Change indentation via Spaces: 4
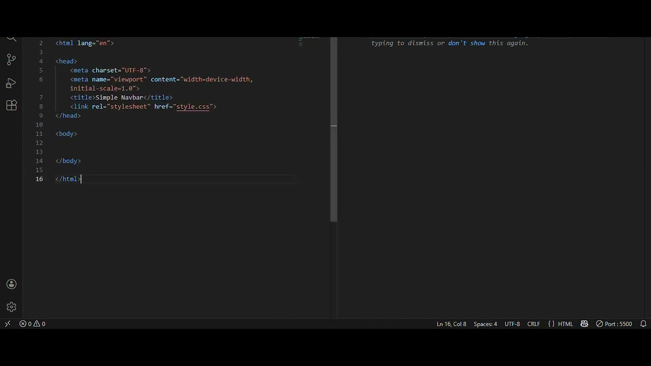 click(485, 324)
